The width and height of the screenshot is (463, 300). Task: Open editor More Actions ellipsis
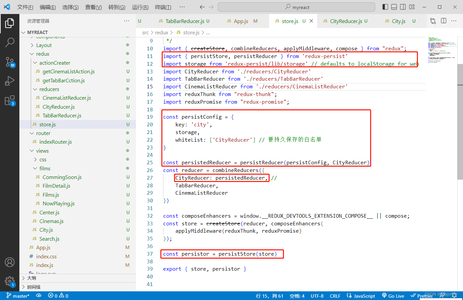click(454, 21)
